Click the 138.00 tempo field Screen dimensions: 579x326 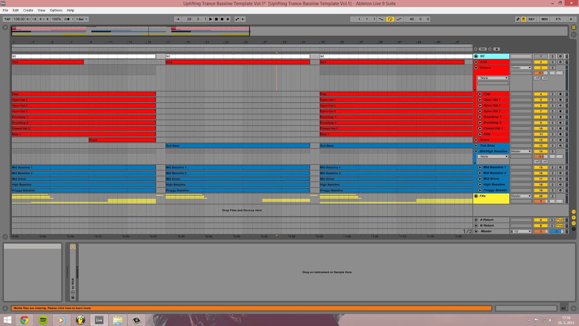[x=19, y=19]
